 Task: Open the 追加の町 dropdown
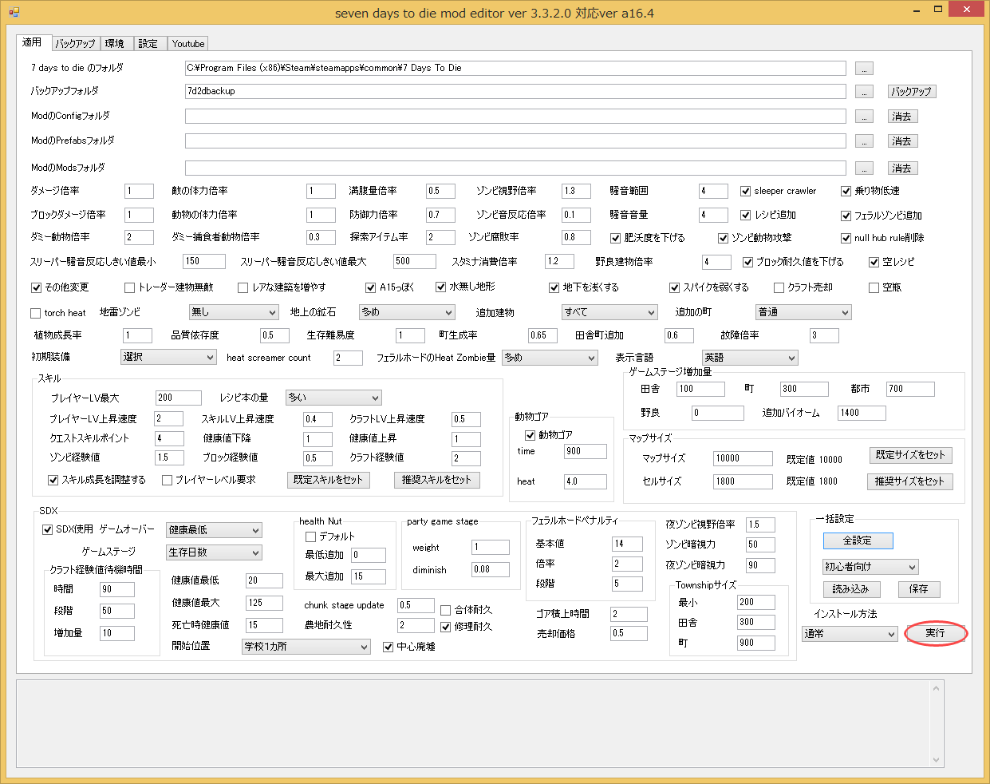804,312
